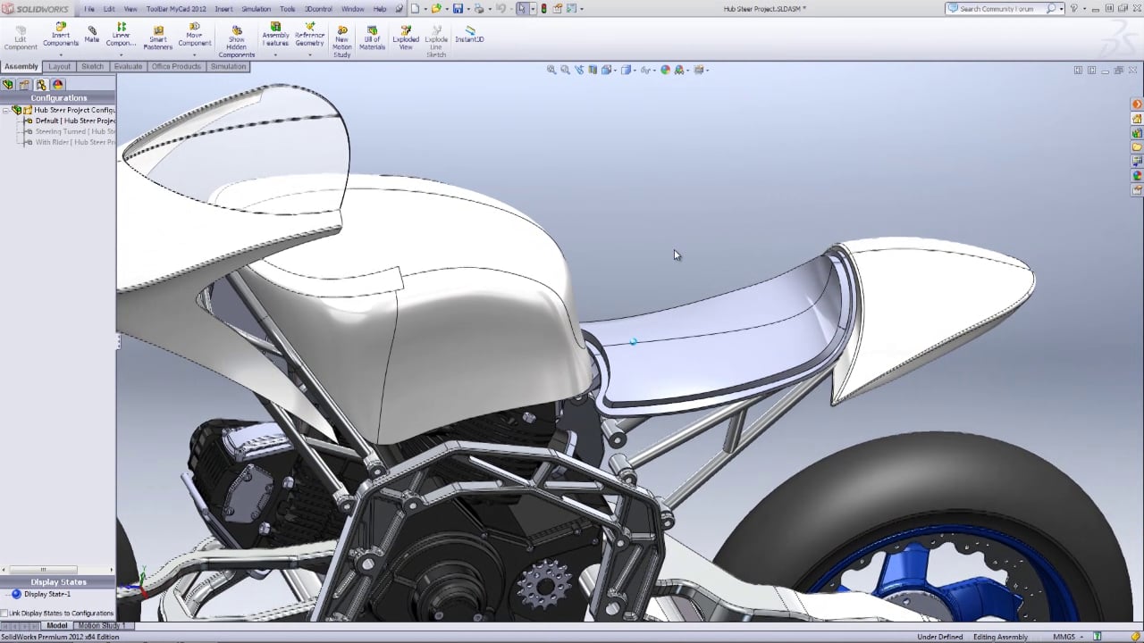Screen dimensions: 1144x643
Task: Select the With Rider configuration
Action: 70,142
